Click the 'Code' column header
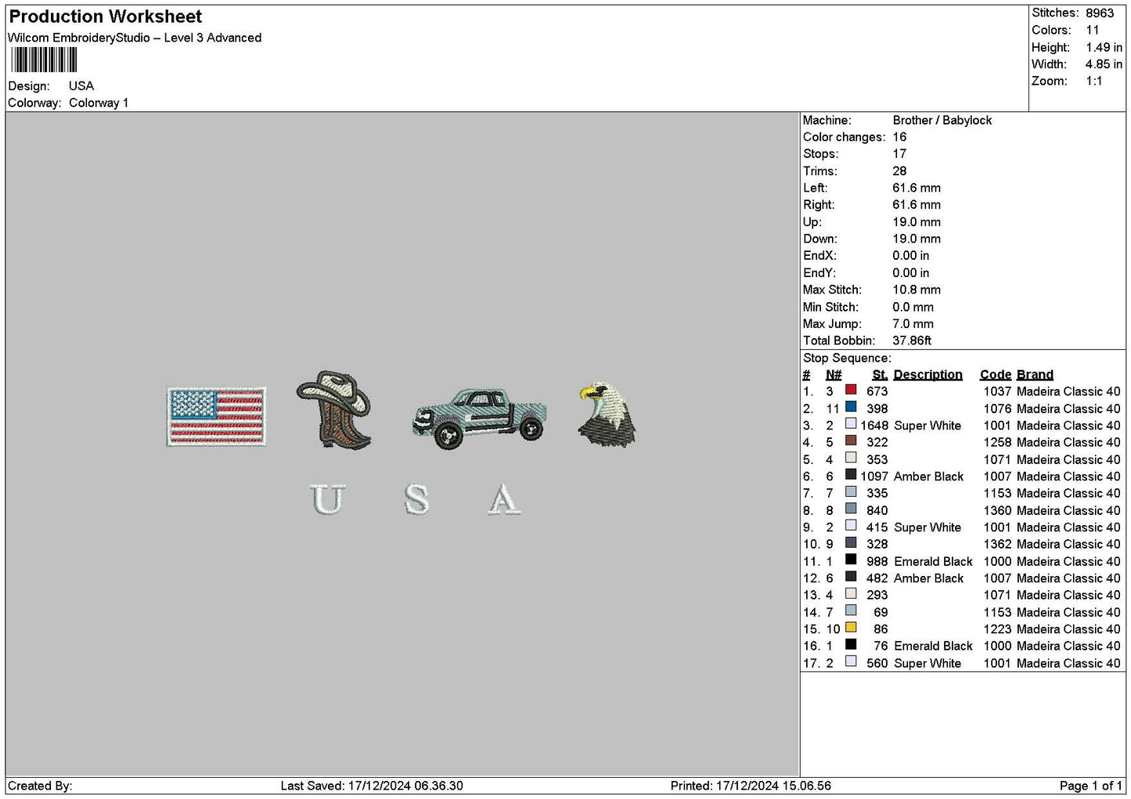 pyautogui.click(x=996, y=375)
